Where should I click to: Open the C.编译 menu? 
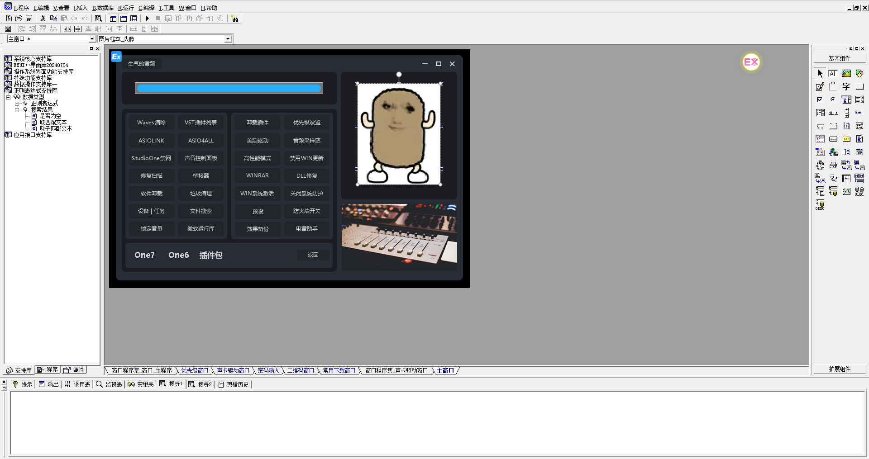pyautogui.click(x=146, y=8)
